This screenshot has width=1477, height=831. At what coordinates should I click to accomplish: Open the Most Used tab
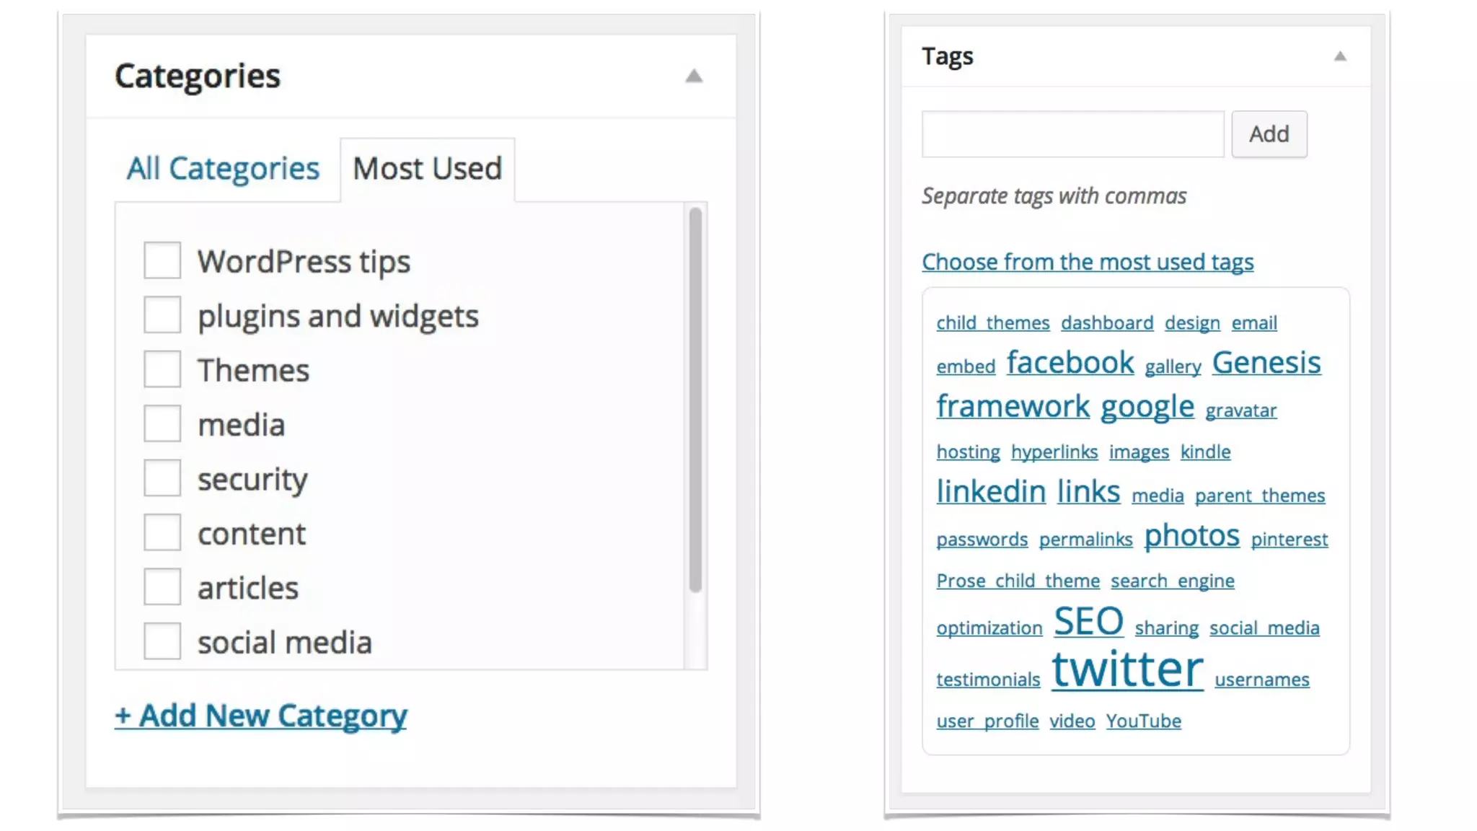pyautogui.click(x=427, y=169)
